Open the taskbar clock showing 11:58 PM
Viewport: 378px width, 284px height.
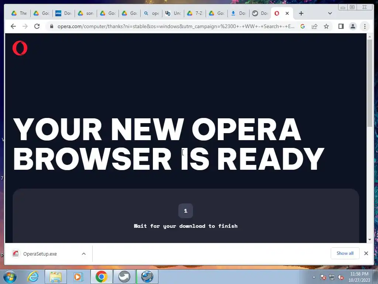click(359, 277)
